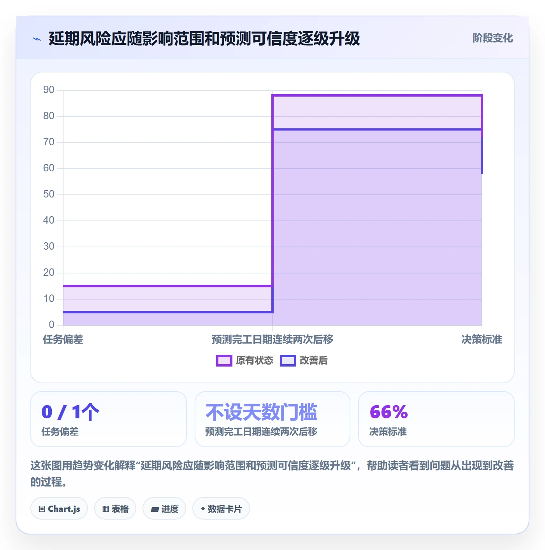The image size is (545, 550).
Task: Click the 原有状态 legend label
Action: click(255, 361)
